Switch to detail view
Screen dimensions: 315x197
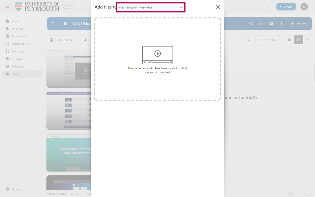[x=298, y=40]
